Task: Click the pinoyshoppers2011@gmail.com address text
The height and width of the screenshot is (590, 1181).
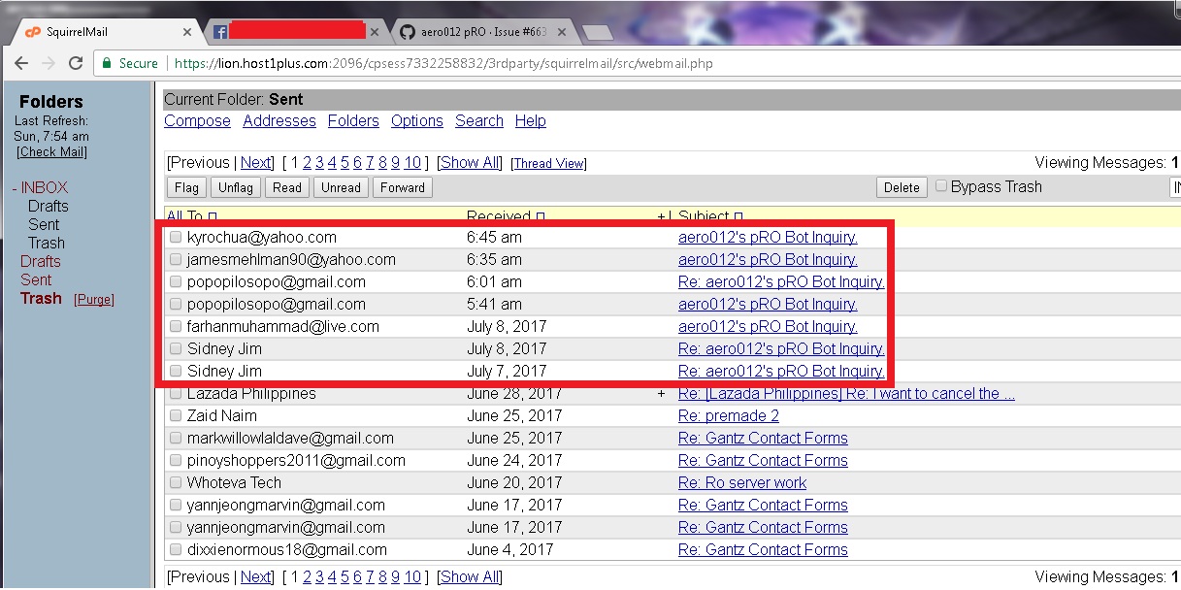Action: [296, 460]
